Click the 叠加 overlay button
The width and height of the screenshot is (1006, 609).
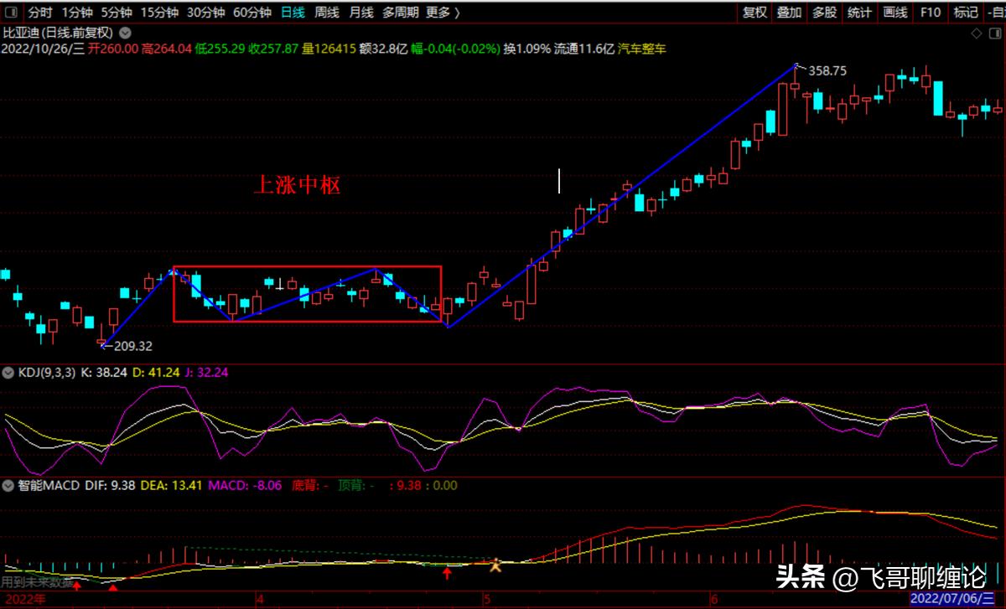coord(789,13)
